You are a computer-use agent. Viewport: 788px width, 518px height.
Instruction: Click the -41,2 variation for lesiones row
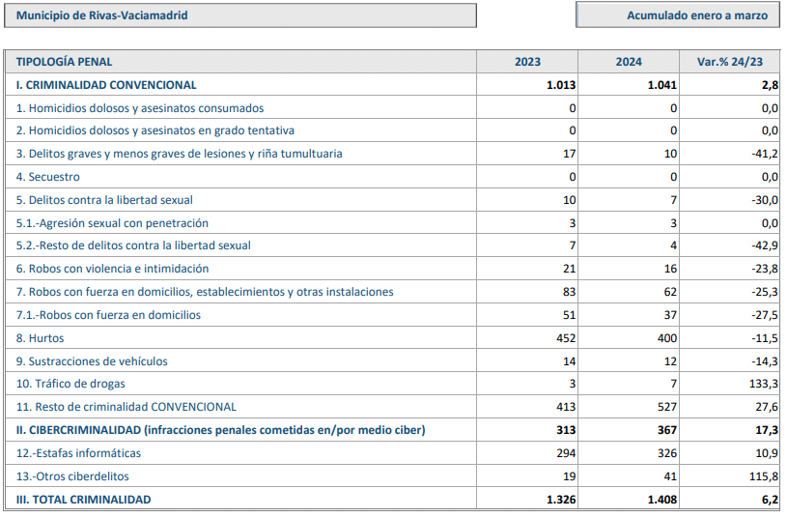click(x=765, y=154)
